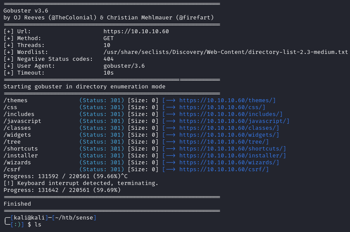
Task: Click the gobuster/3.6 User Agent value
Action: [x=124, y=66]
